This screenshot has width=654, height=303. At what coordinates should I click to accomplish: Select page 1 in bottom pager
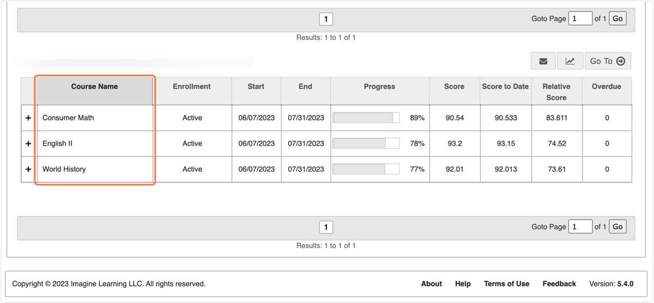(x=326, y=227)
